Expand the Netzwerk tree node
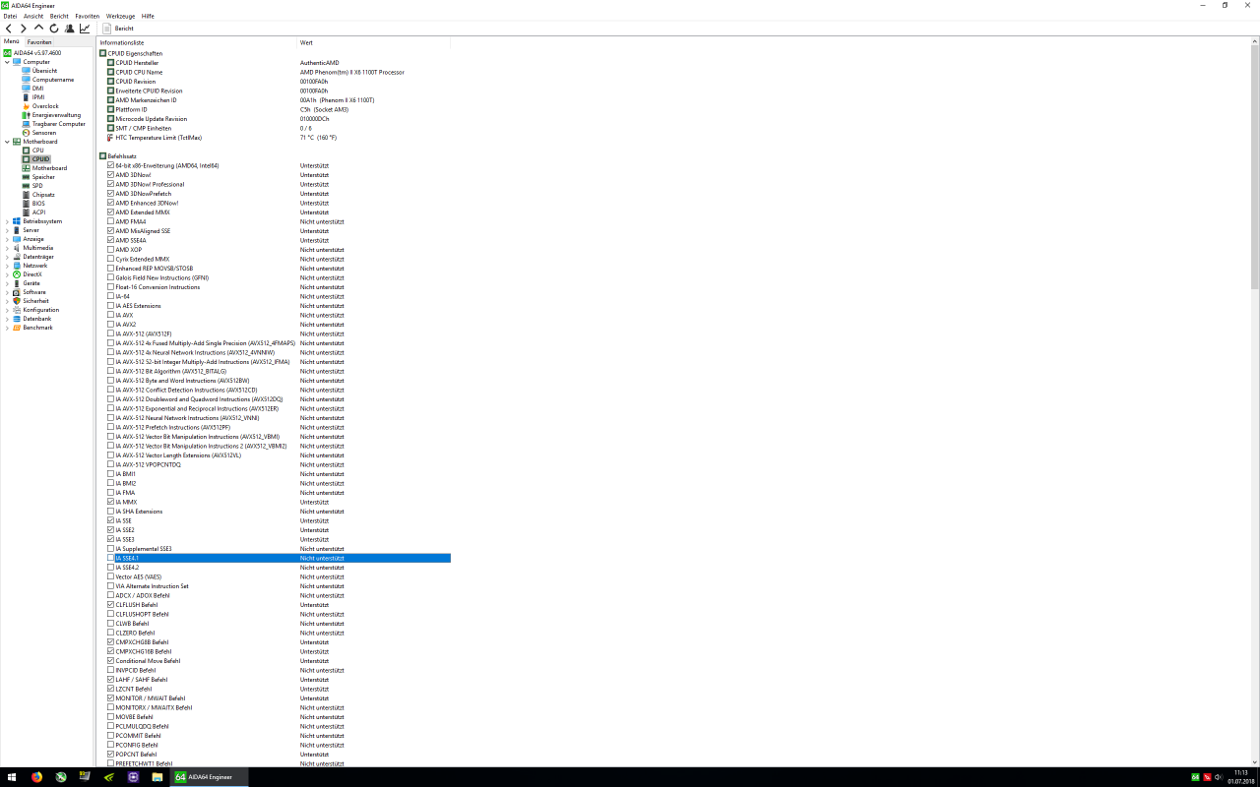1260x787 pixels. point(7,266)
